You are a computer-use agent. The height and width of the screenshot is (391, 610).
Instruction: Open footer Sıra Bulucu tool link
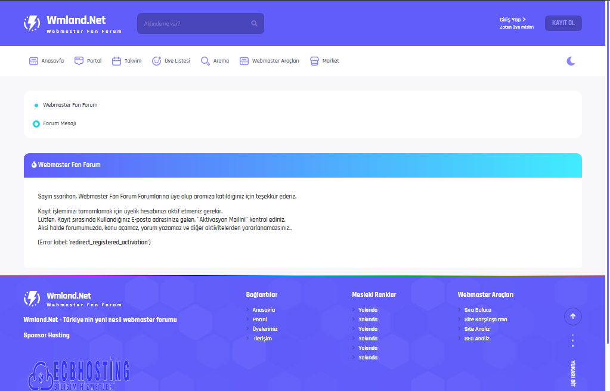click(x=478, y=310)
